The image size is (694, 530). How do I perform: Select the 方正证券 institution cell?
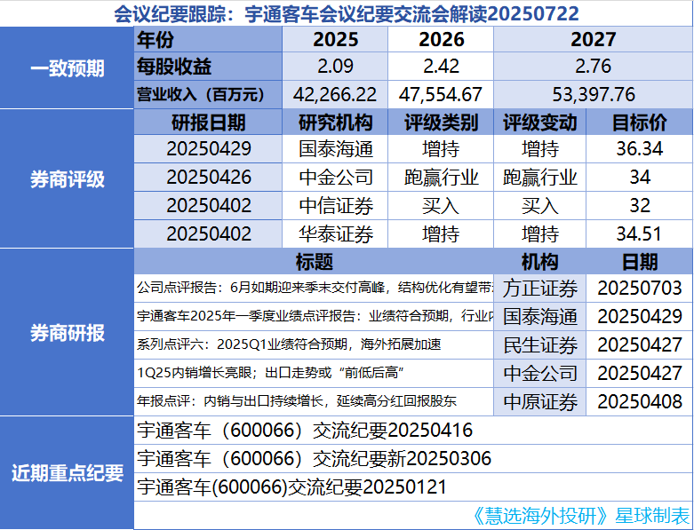540,289
